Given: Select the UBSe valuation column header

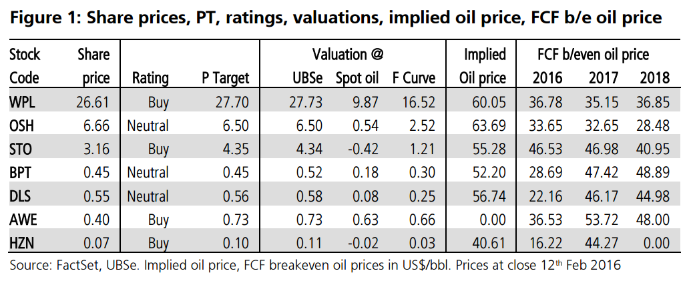Looking at the screenshot, I should [308, 78].
